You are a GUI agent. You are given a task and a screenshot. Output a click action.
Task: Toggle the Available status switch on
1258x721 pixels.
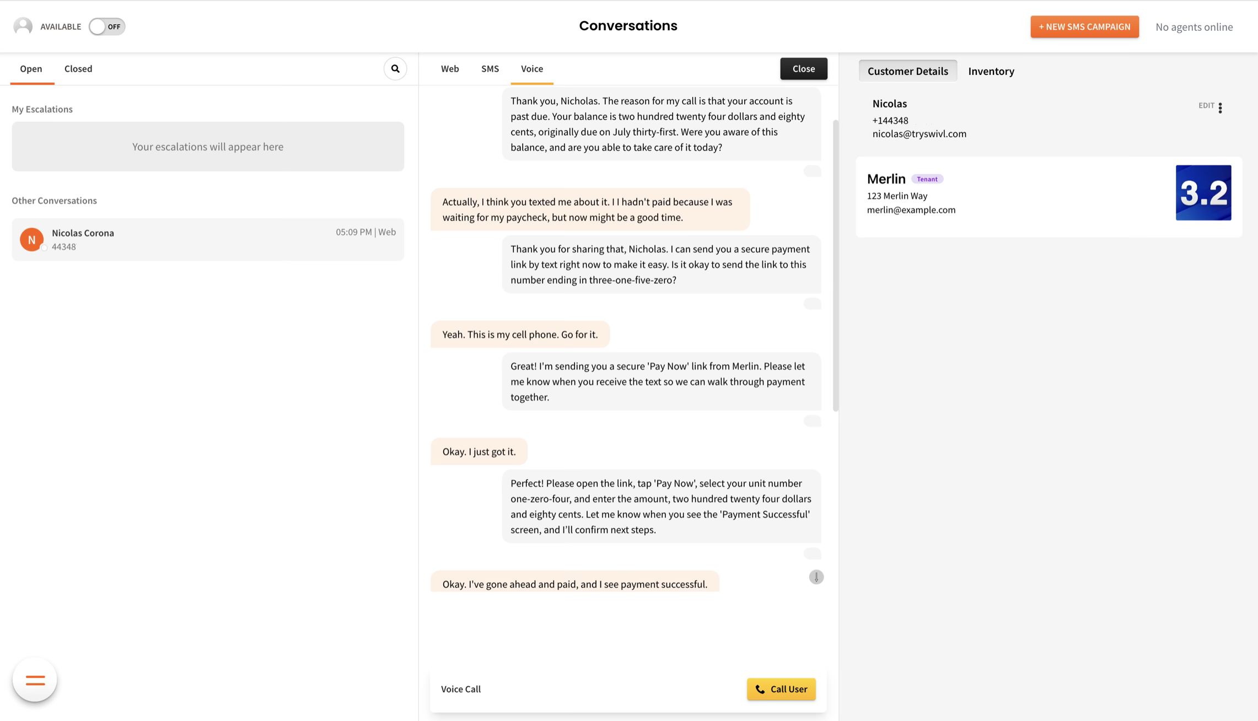(x=107, y=26)
